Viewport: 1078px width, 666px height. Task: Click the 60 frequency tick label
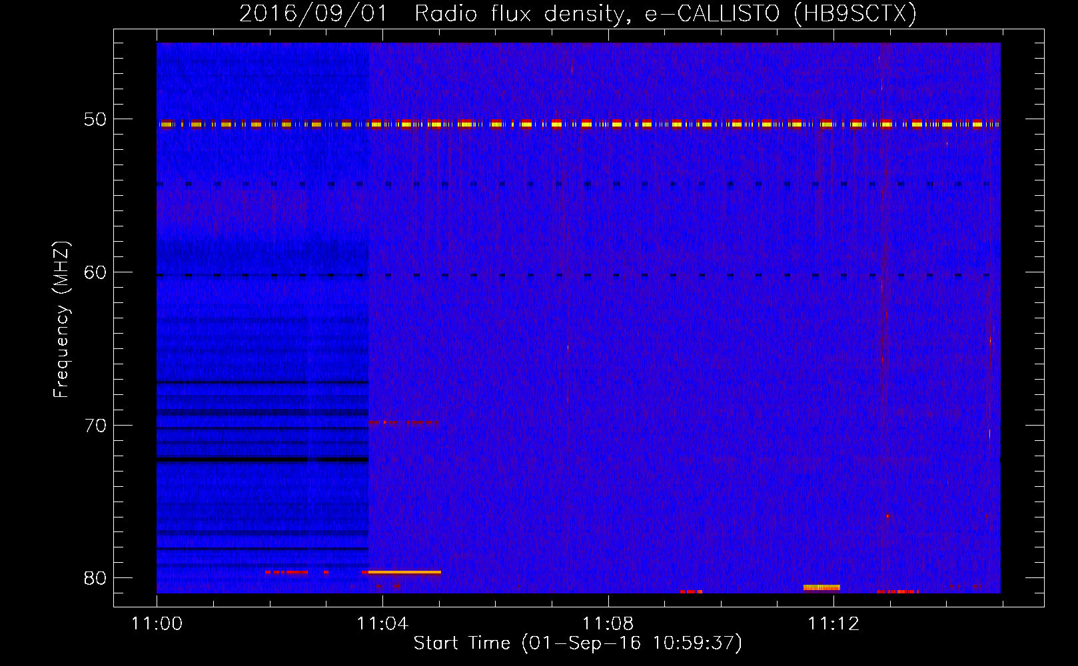95,272
